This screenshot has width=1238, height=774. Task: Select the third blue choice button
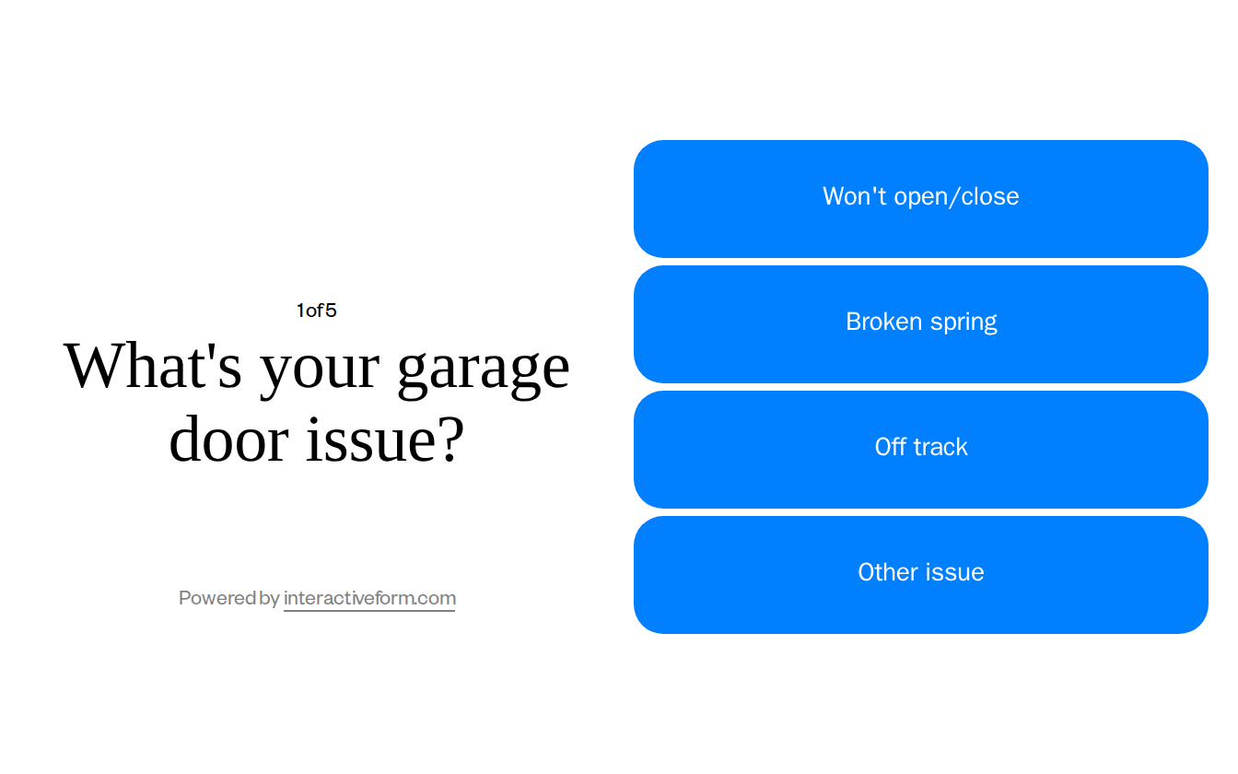point(920,448)
